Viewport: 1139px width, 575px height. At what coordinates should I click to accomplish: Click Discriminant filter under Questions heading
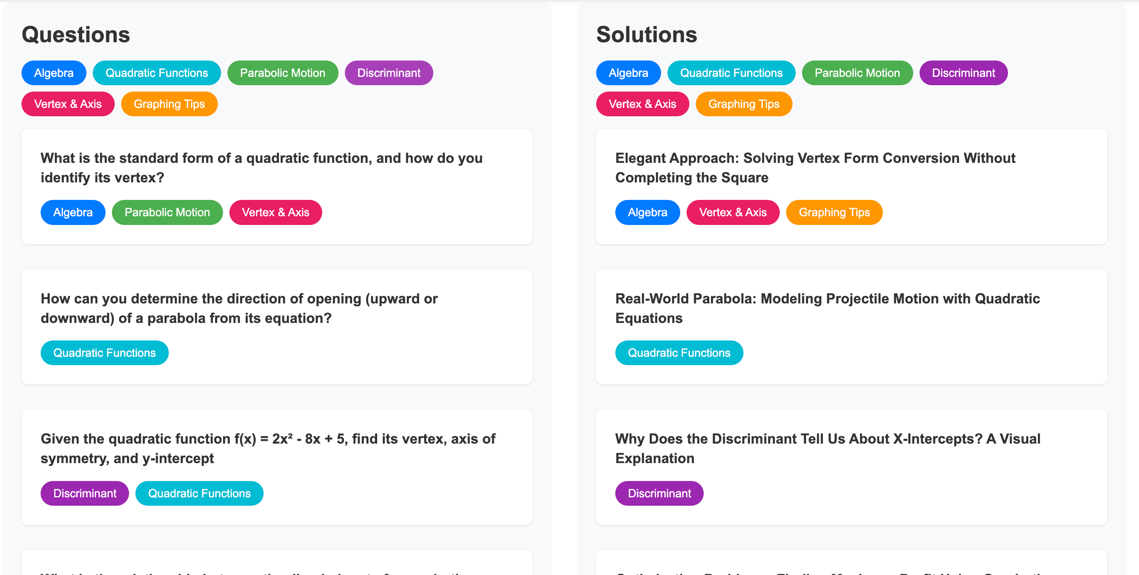coord(389,73)
